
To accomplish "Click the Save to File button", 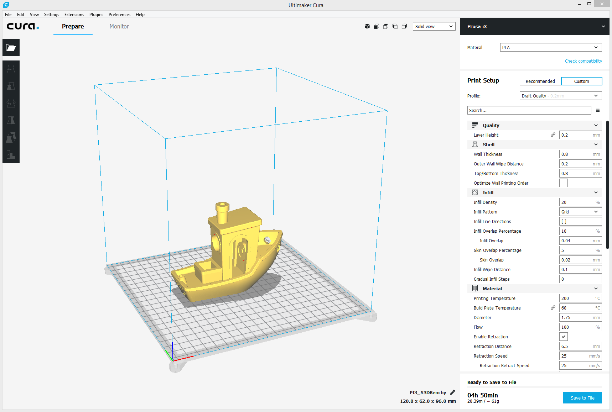I will (x=582, y=398).
